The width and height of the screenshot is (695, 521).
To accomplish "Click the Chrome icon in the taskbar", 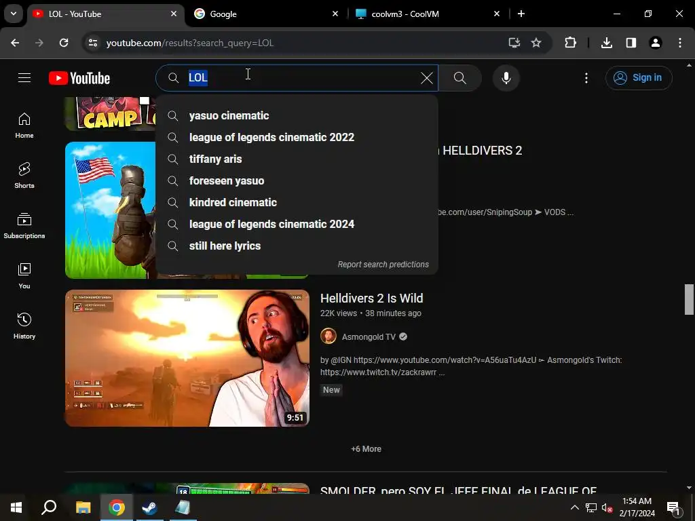I will point(117,507).
